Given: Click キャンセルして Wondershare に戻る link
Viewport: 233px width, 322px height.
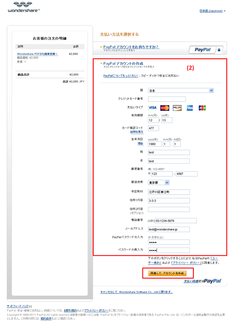Looking at the screenshot, I should tap(136, 292).
